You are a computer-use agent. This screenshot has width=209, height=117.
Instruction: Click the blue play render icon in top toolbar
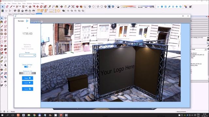158,6
